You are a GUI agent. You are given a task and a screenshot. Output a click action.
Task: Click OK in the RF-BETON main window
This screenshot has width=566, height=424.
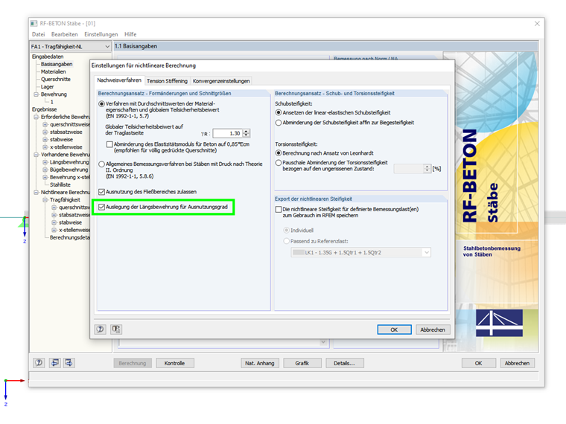[x=479, y=363]
